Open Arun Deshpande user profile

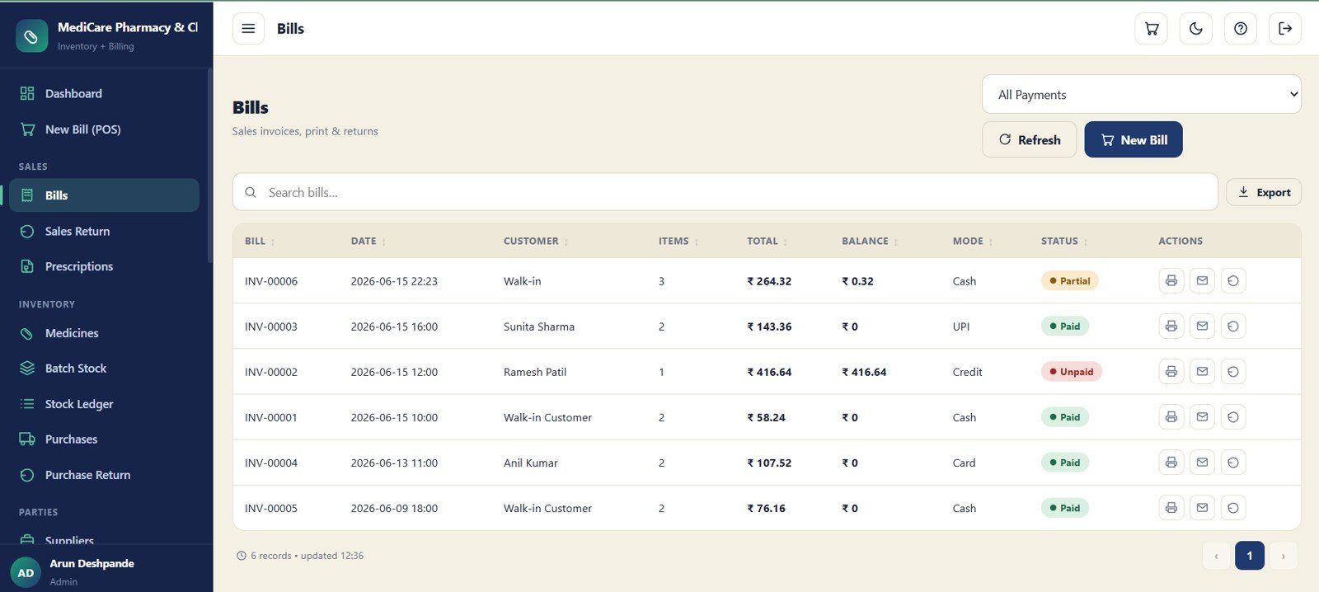tap(106, 572)
